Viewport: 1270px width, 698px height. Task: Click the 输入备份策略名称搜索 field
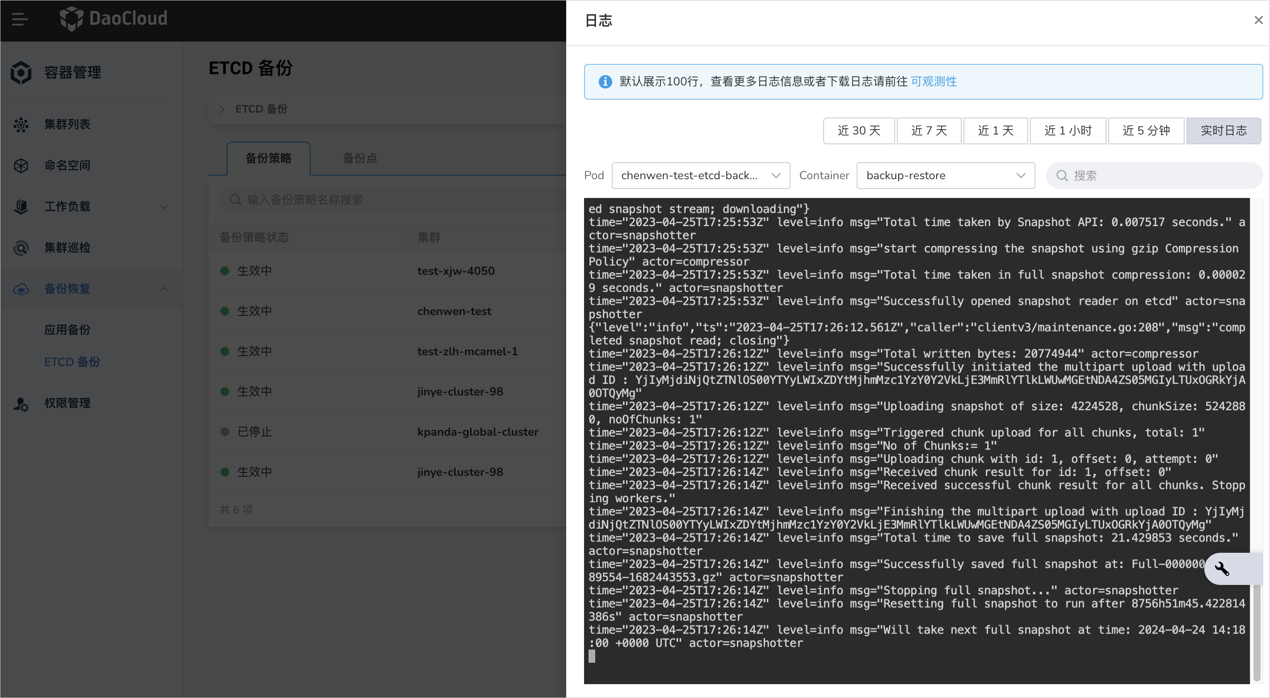pyautogui.click(x=392, y=200)
